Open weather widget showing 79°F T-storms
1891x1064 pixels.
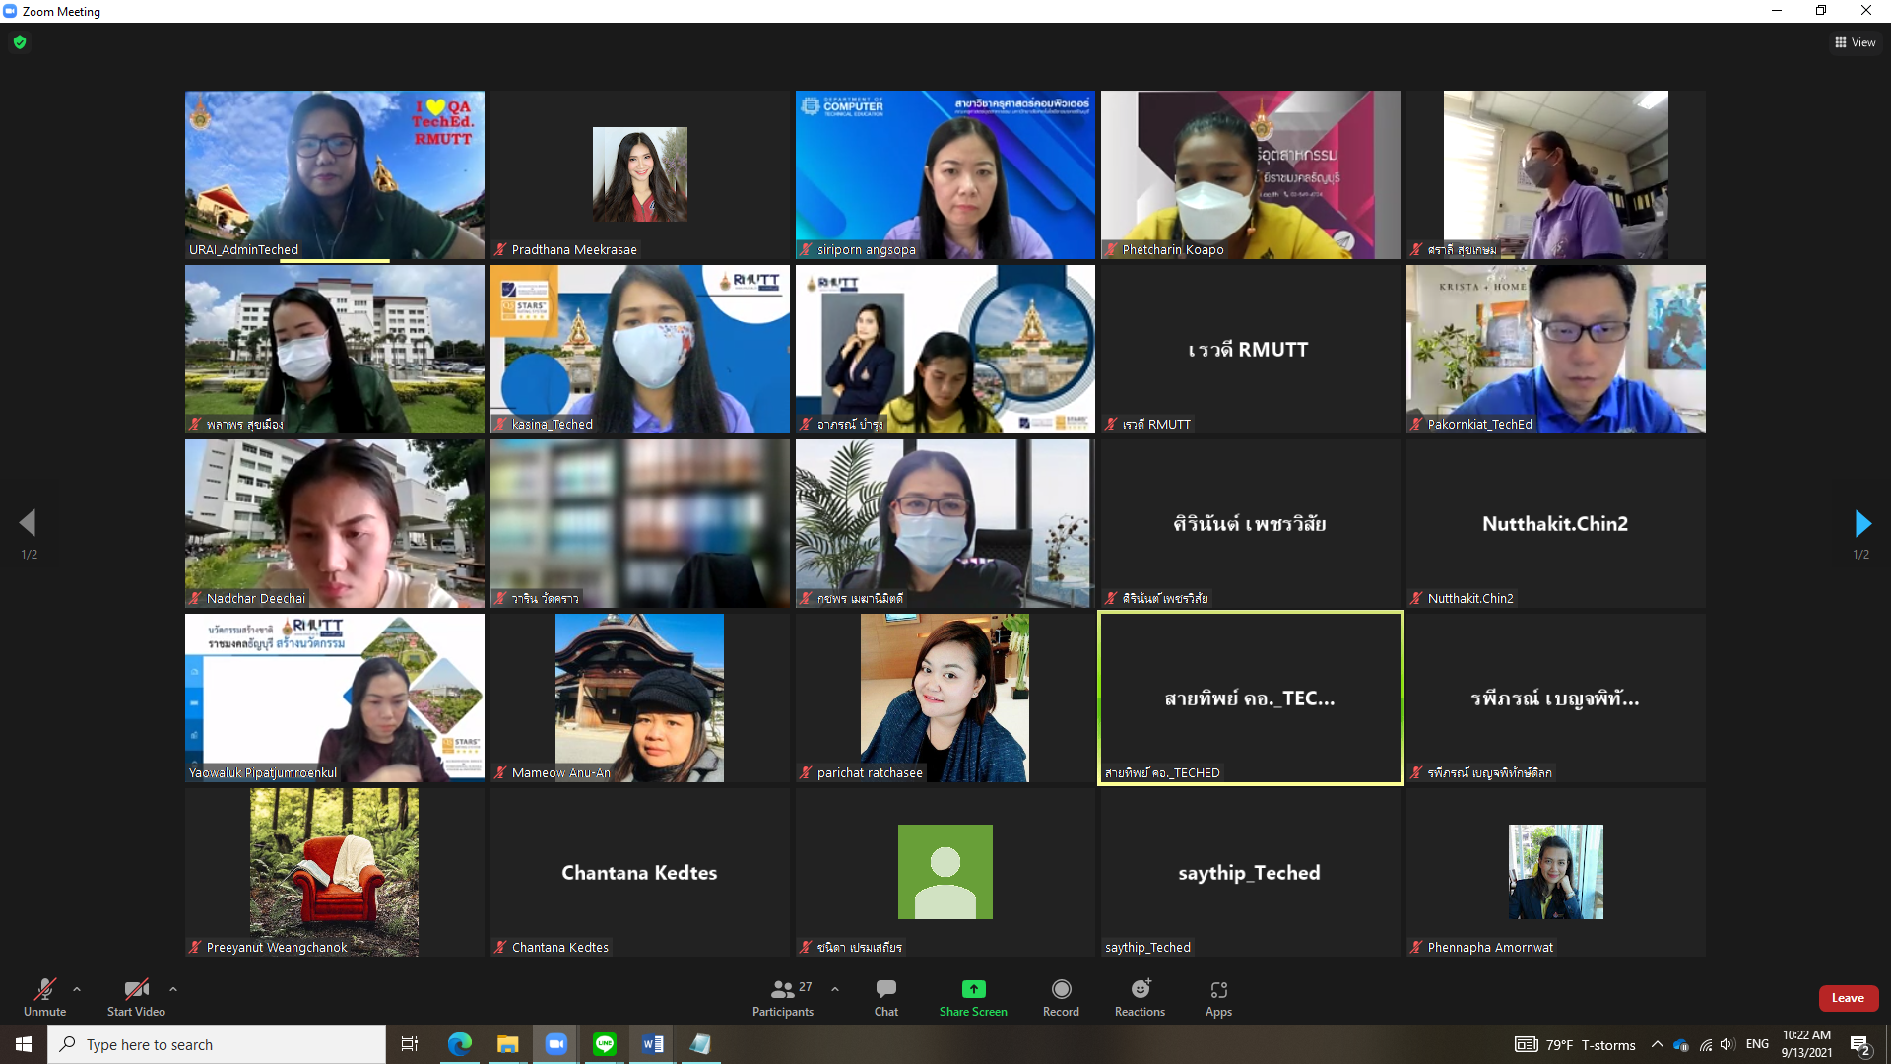pos(1575,1044)
